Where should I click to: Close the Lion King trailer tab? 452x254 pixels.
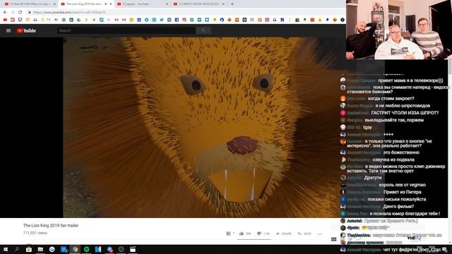coord(111,4)
